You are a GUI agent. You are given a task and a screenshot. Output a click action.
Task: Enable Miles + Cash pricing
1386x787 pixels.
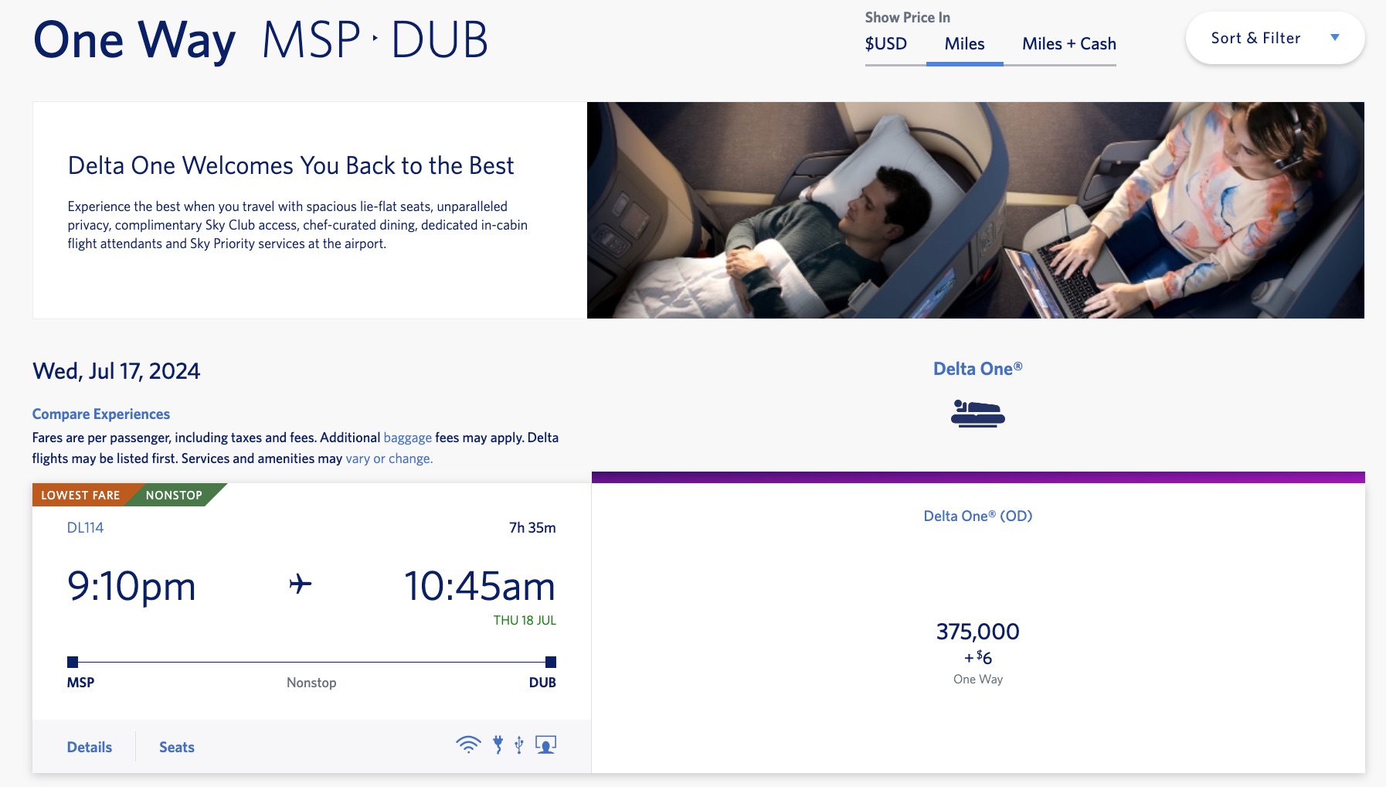click(1068, 44)
